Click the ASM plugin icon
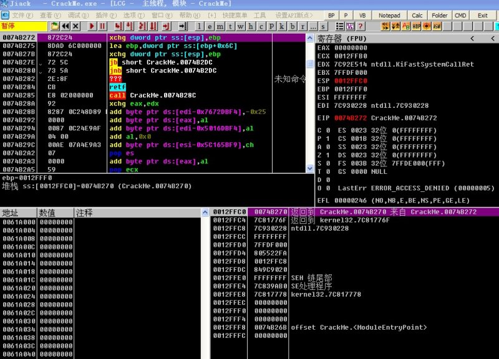499x359 pixels. (x=437, y=26)
